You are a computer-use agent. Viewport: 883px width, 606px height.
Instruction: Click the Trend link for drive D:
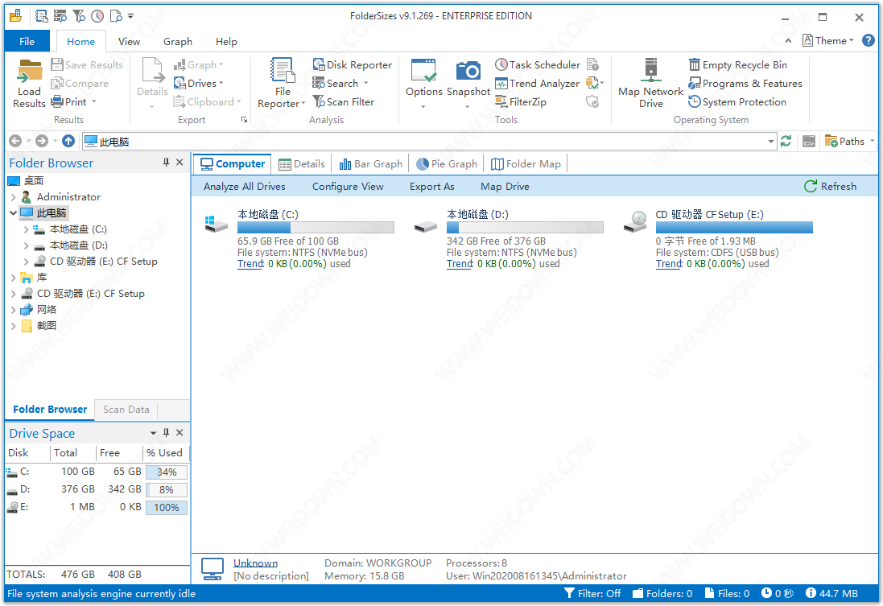point(459,263)
